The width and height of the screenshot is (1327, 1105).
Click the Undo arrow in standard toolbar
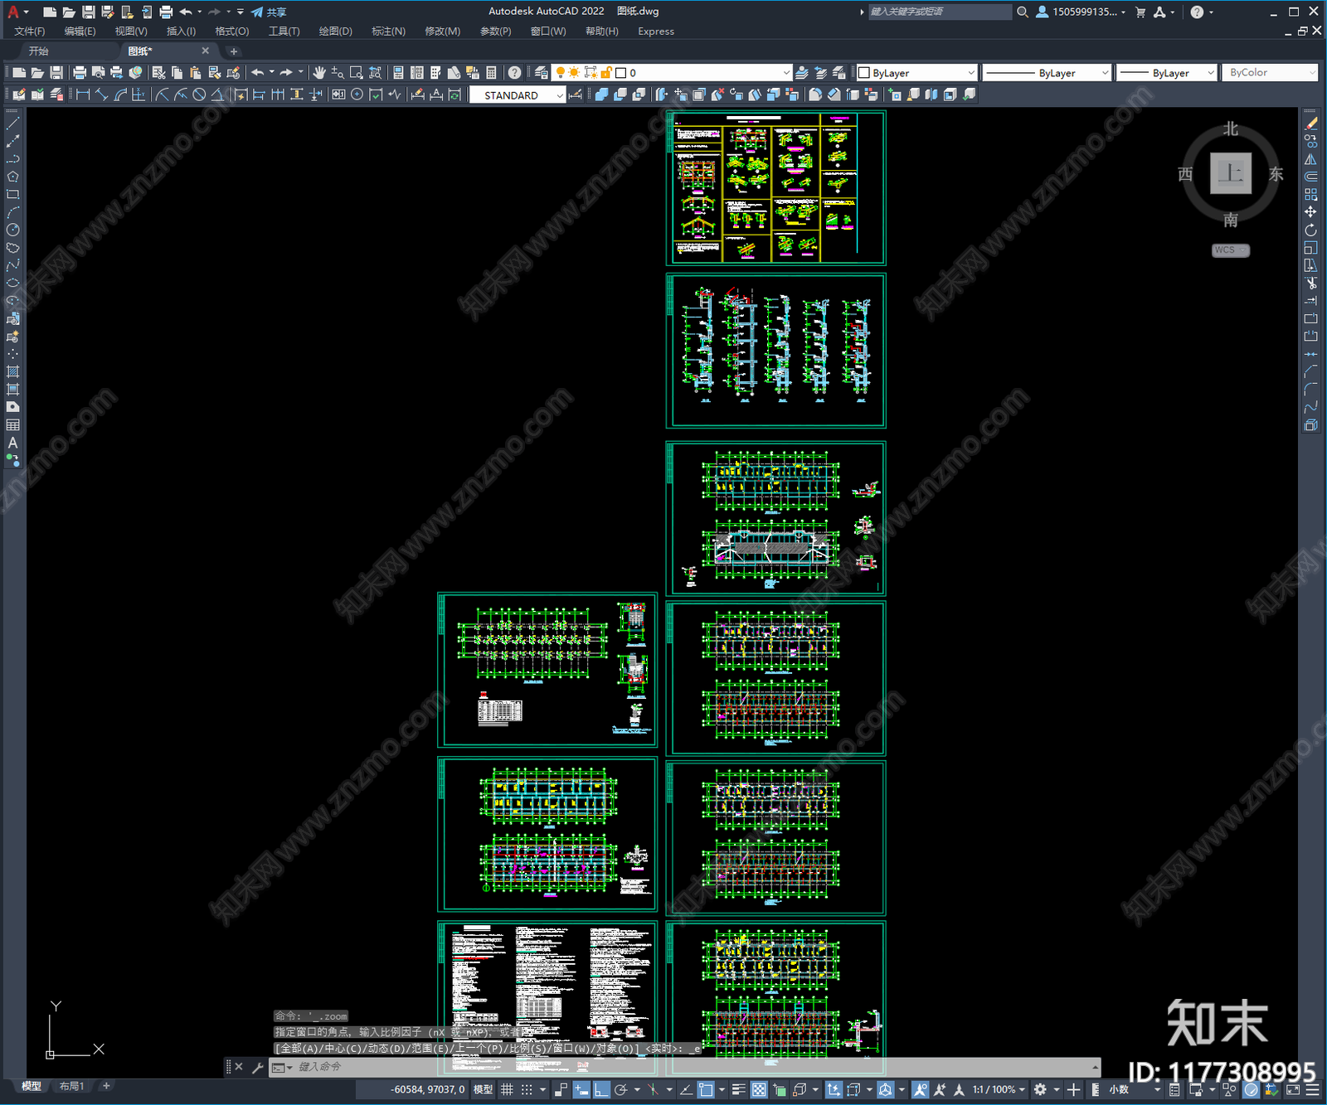[258, 73]
